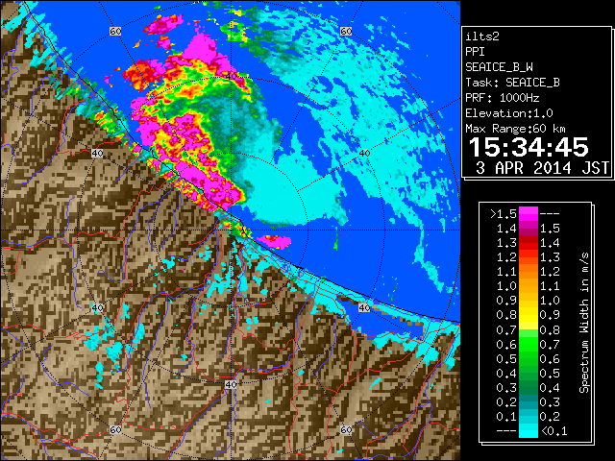Click the radar site name ilts2

coord(482,36)
